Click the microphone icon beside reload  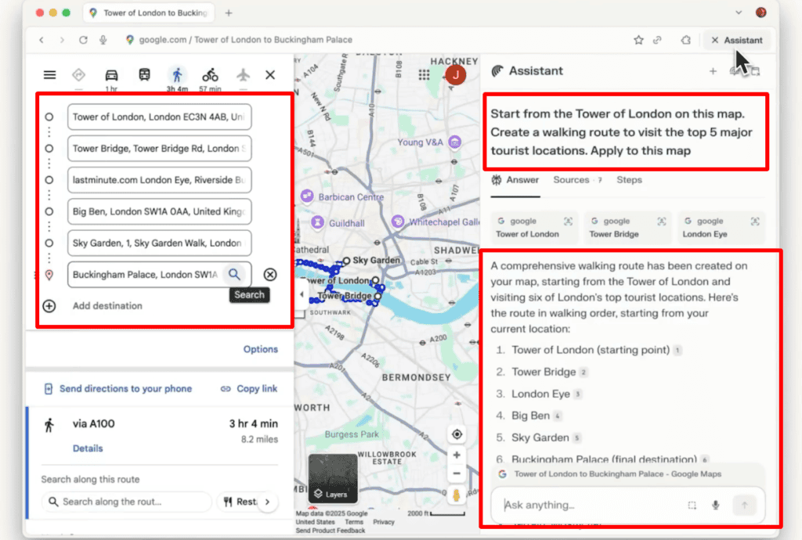103,40
